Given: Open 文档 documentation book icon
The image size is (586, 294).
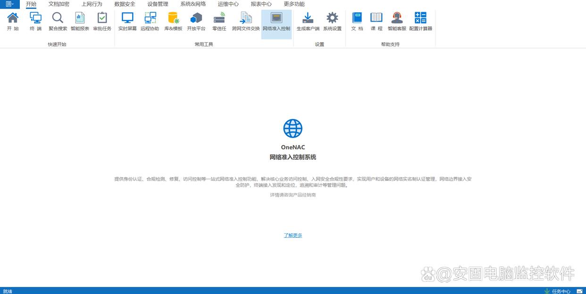Looking at the screenshot, I should pyautogui.click(x=357, y=22).
